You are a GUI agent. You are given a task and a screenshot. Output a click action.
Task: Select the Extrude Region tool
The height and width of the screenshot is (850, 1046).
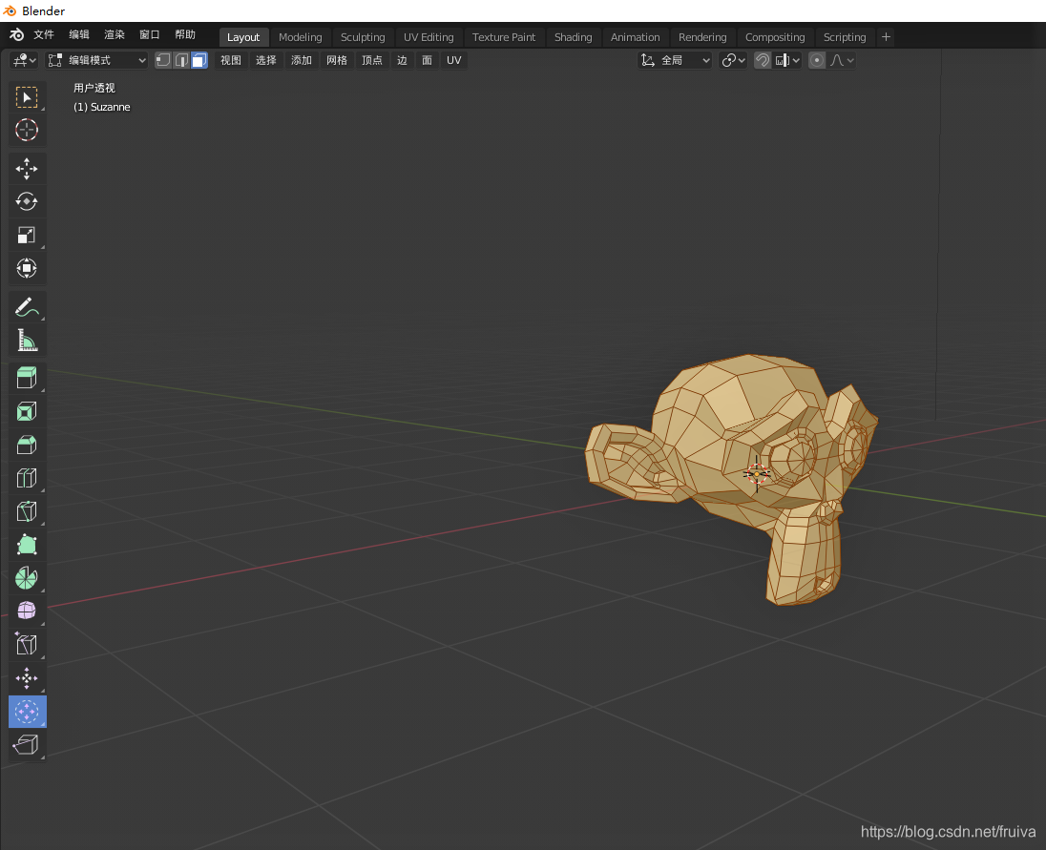[x=27, y=378]
